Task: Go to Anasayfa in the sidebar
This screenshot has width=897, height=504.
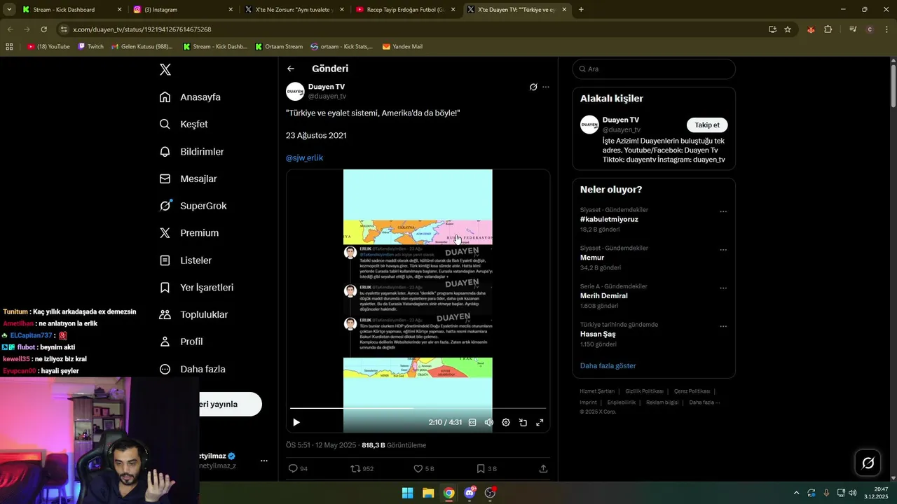Action: 190,97
